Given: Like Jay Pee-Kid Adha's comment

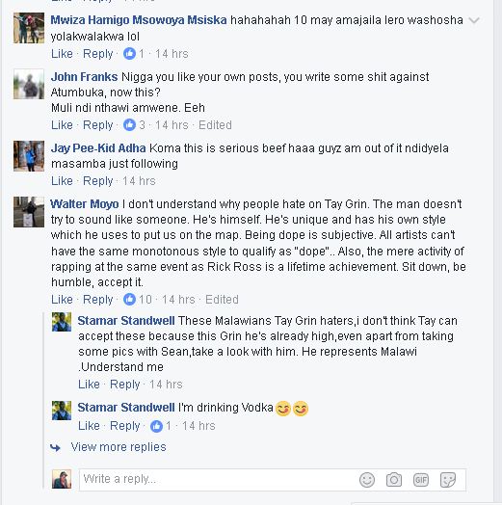Looking at the screenshot, I should pos(62,181).
